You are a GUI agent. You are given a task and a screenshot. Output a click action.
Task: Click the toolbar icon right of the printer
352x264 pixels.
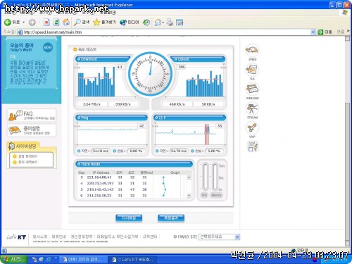point(180,23)
